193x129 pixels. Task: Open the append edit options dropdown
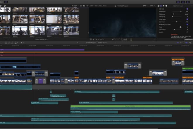pyautogui.click(x=16, y=43)
